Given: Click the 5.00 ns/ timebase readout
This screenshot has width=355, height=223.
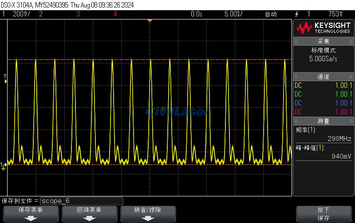Looking at the screenshot, I should click(x=233, y=14).
